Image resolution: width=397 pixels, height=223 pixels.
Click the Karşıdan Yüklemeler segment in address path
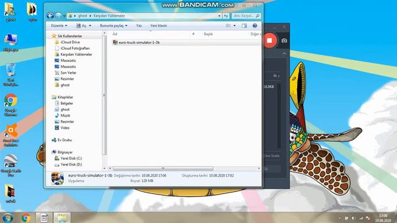click(x=109, y=16)
